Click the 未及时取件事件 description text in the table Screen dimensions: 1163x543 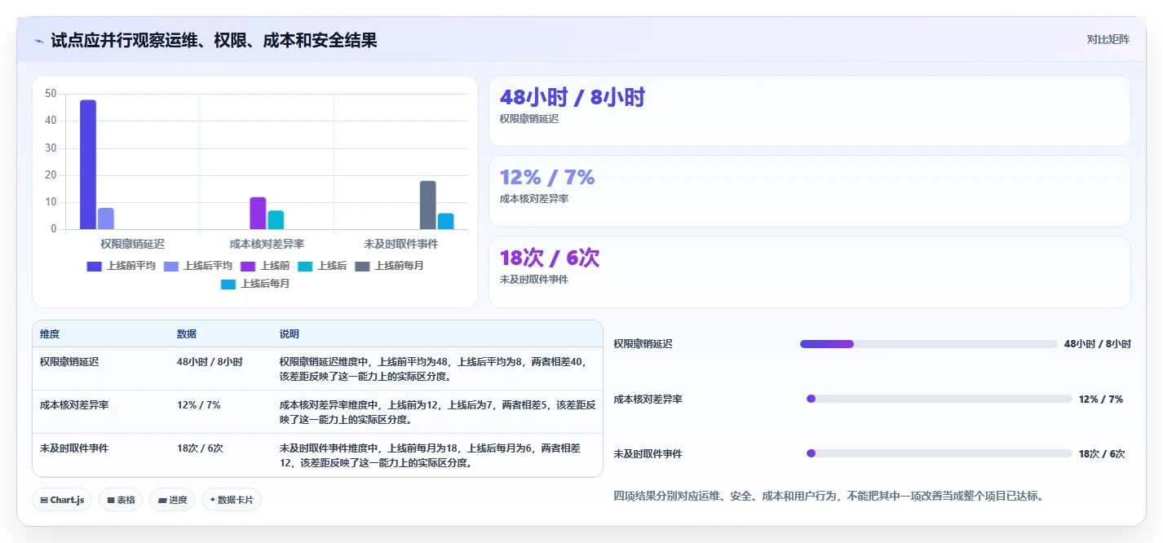point(431,455)
